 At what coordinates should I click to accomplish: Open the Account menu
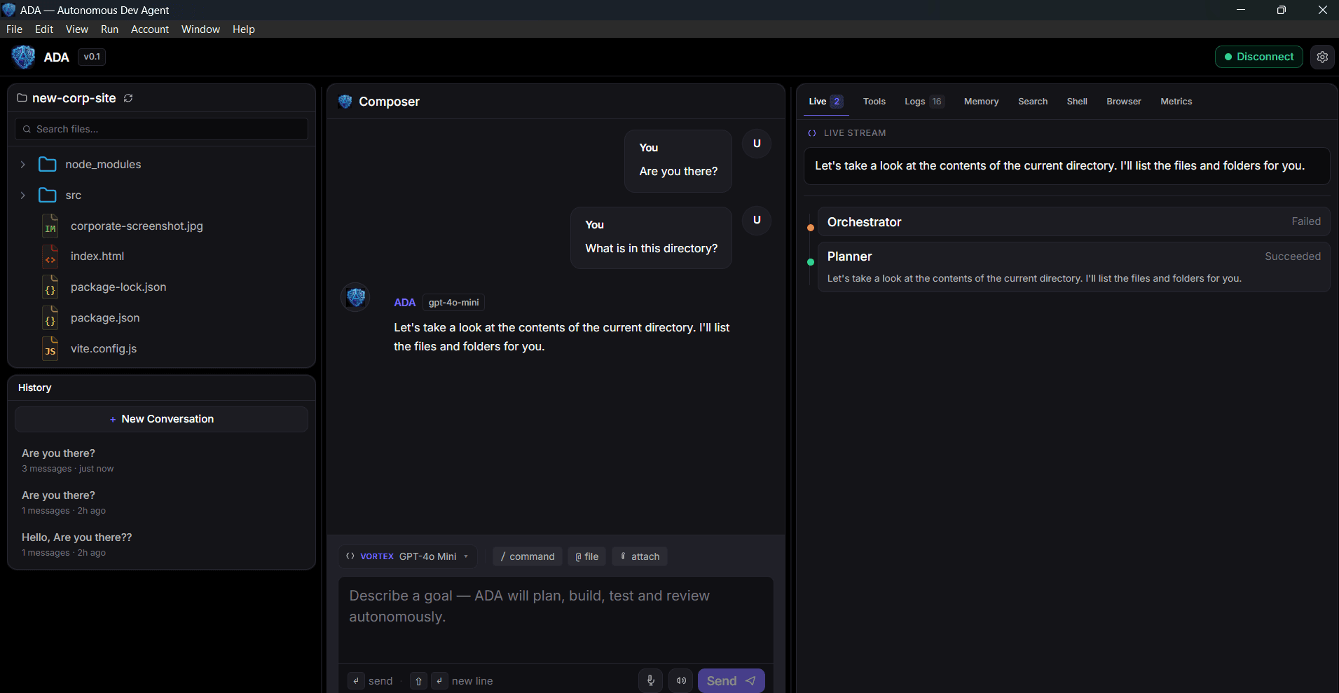(x=150, y=29)
